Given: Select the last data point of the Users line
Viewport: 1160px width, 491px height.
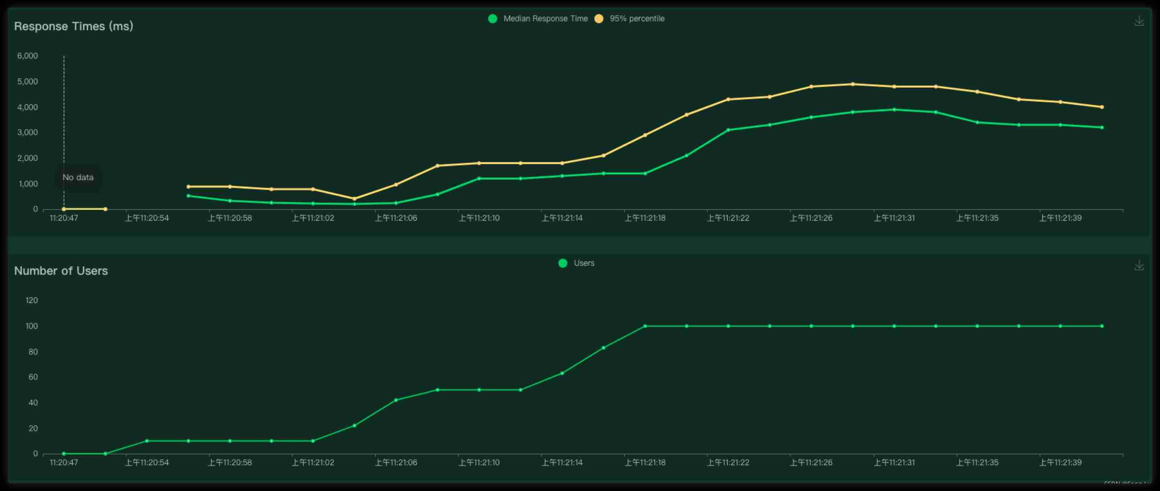Looking at the screenshot, I should coord(1102,326).
